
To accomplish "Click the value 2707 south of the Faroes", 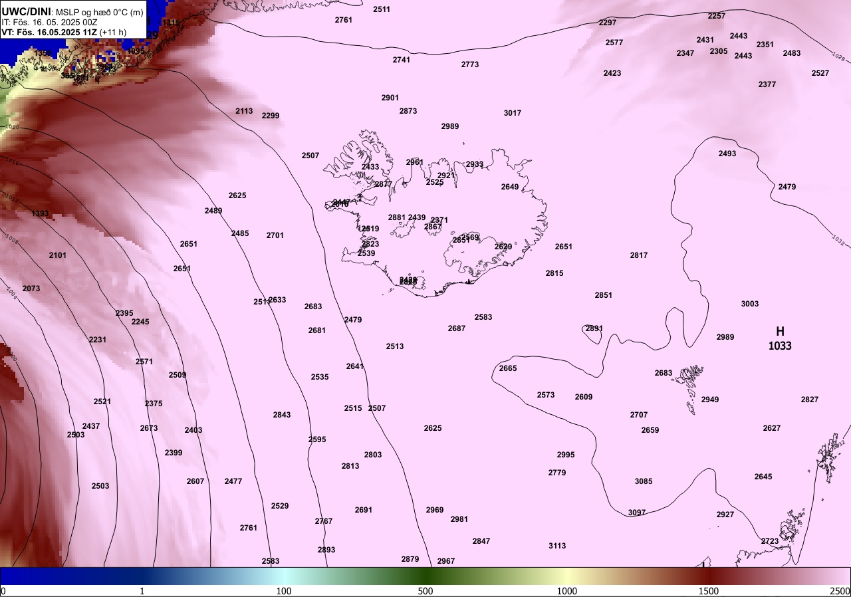I will point(639,415).
